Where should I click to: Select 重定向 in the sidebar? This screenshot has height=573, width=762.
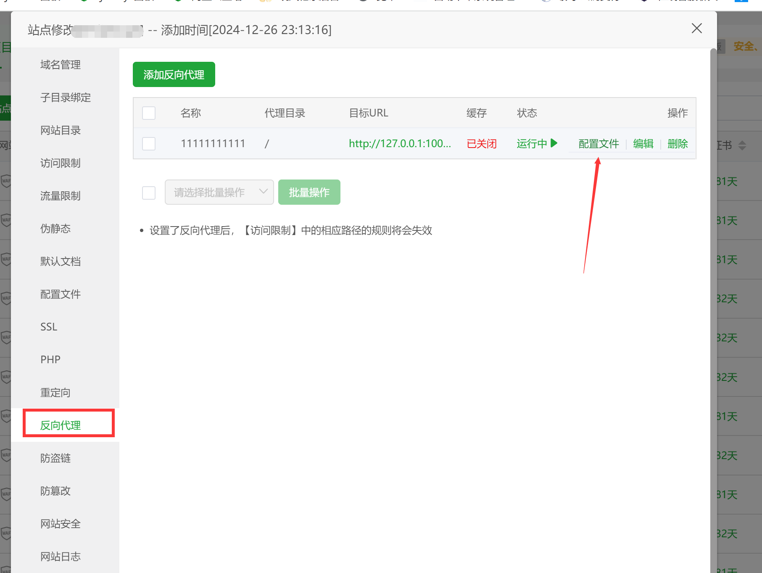click(55, 392)
